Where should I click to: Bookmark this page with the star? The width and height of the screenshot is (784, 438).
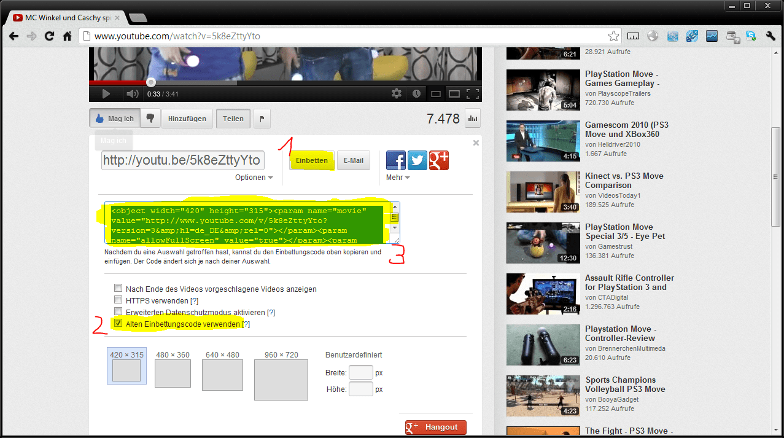click(x=613, y=36)
